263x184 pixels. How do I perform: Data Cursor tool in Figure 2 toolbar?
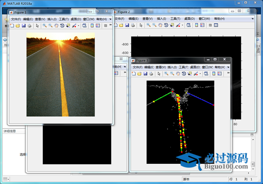coord(172,25)
